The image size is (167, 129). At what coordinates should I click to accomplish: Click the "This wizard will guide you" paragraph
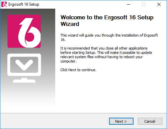pyautogui.click(x=109, y=37)
